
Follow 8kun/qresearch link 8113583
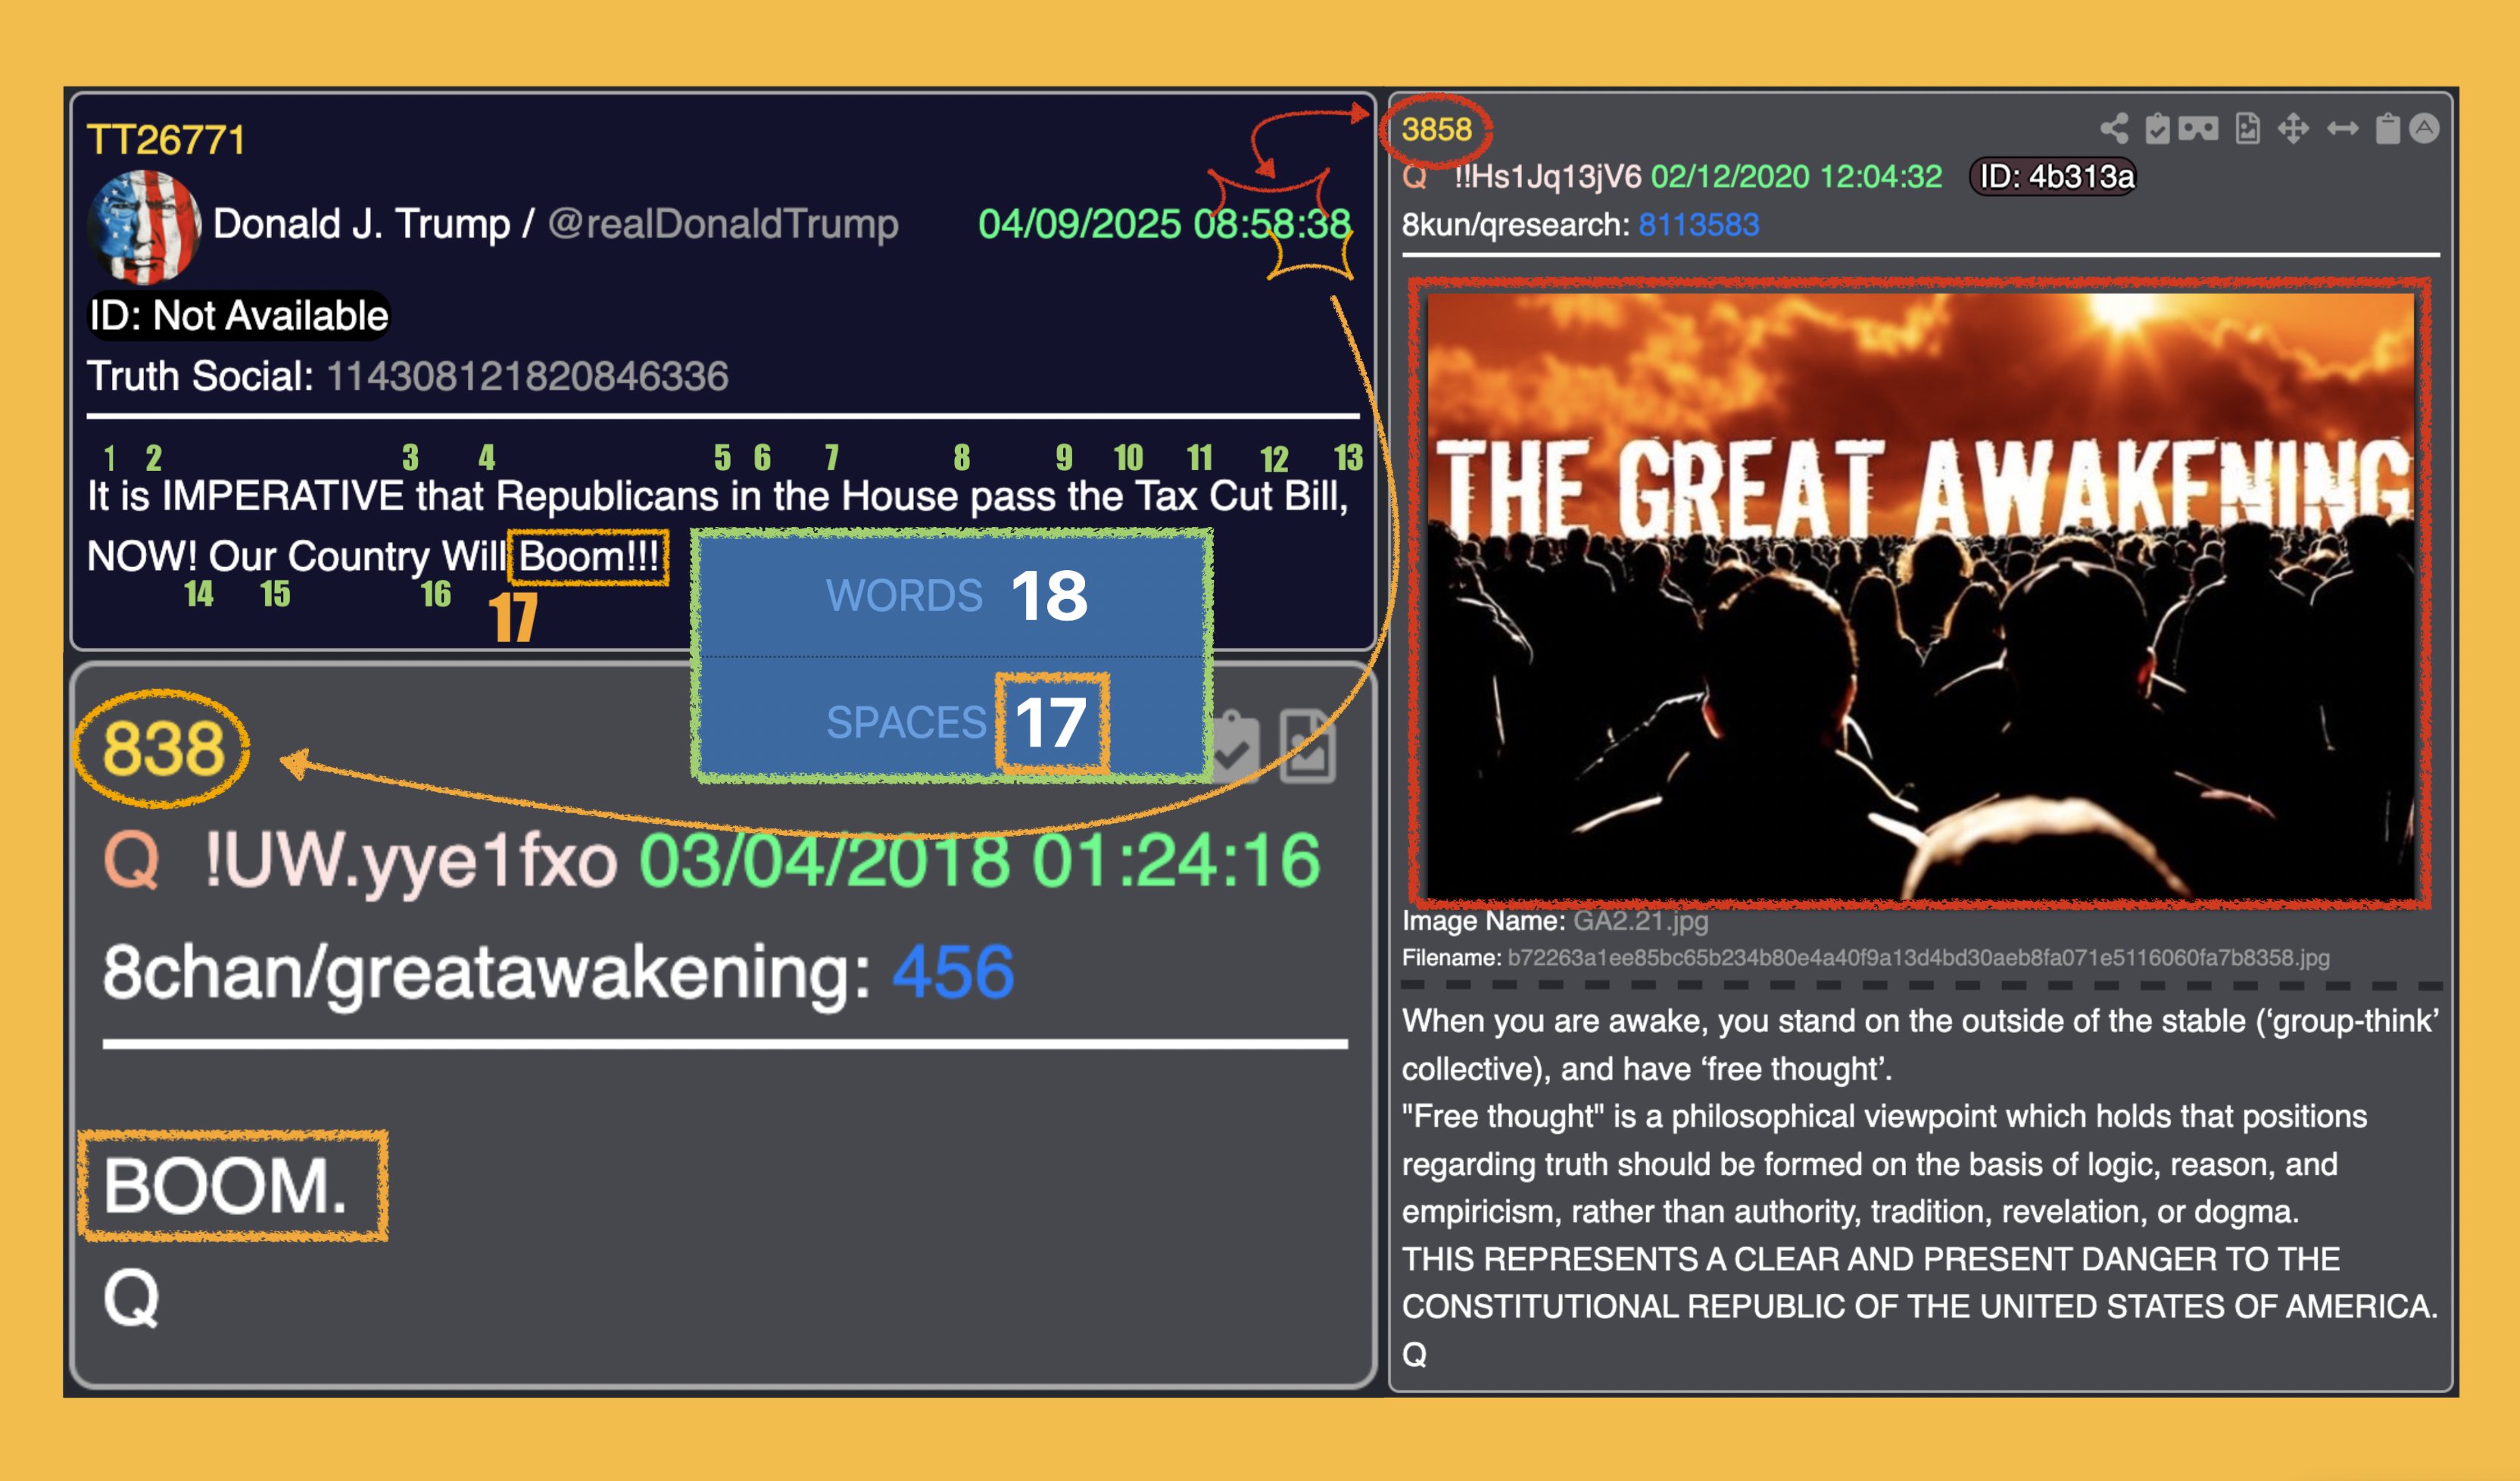coord(1698,224)
